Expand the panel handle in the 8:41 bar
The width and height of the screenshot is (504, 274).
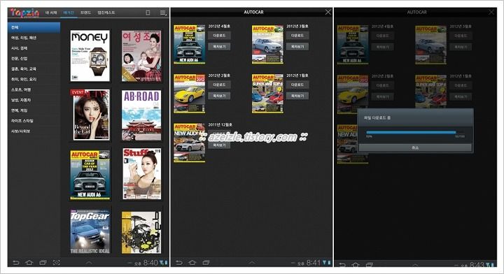click(x=252, y=263)
